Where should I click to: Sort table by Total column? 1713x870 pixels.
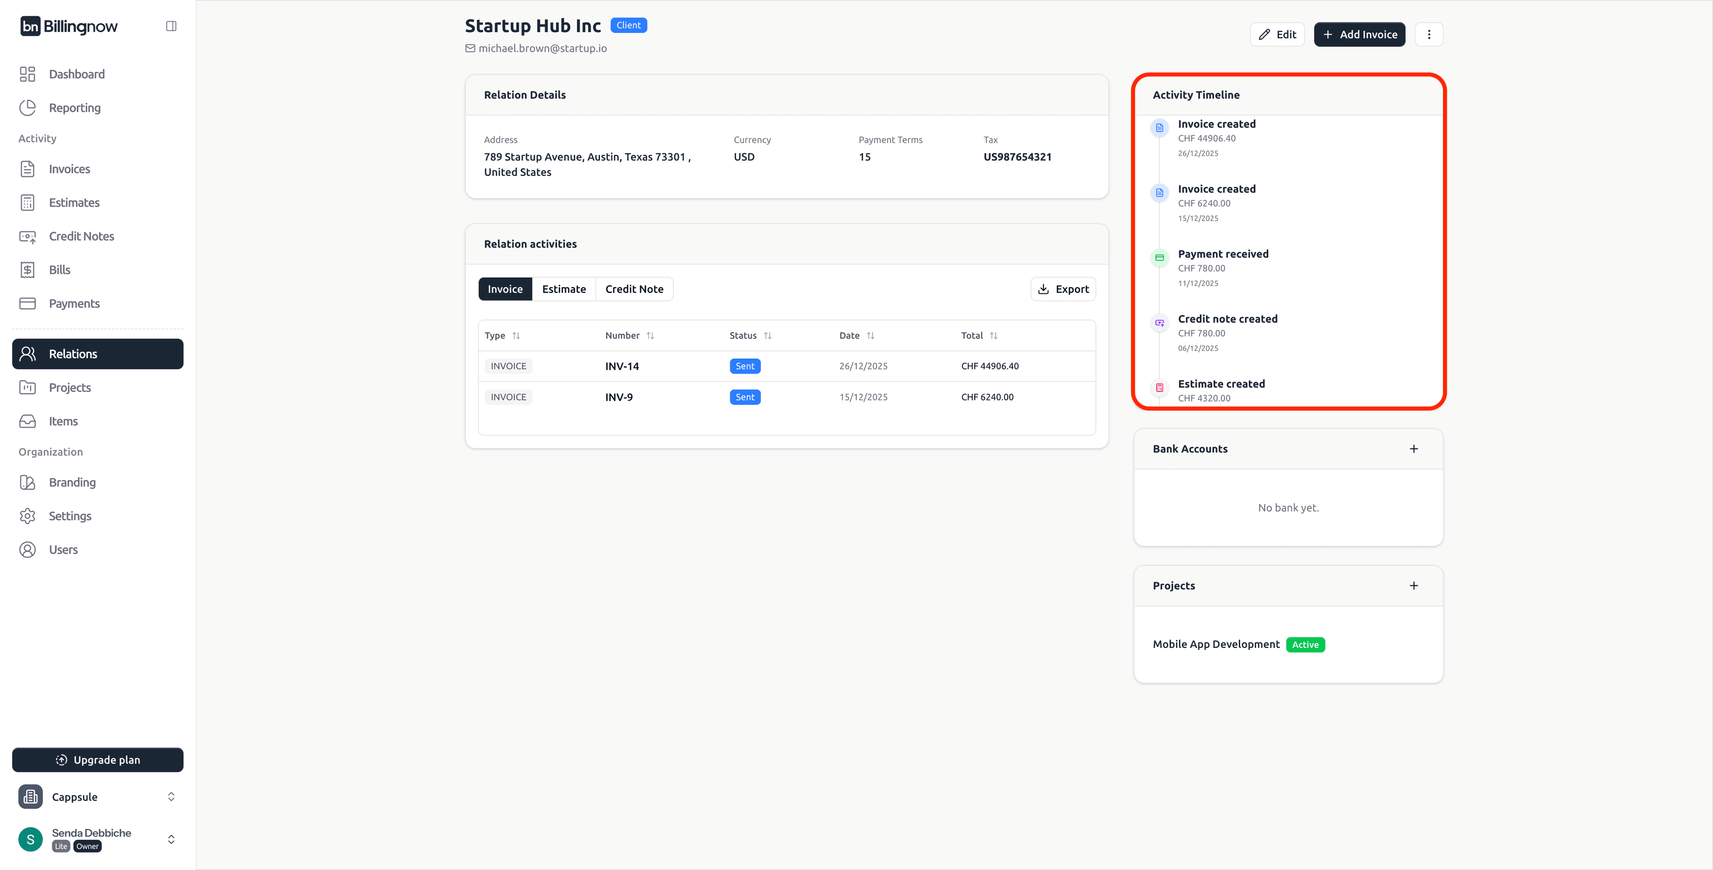[993, 336]
